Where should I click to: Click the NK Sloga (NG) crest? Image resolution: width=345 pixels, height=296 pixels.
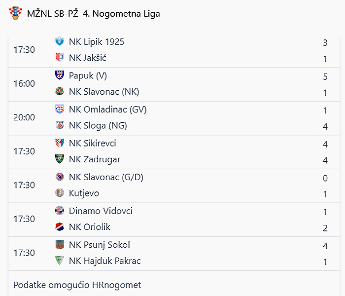click(60, 125)
